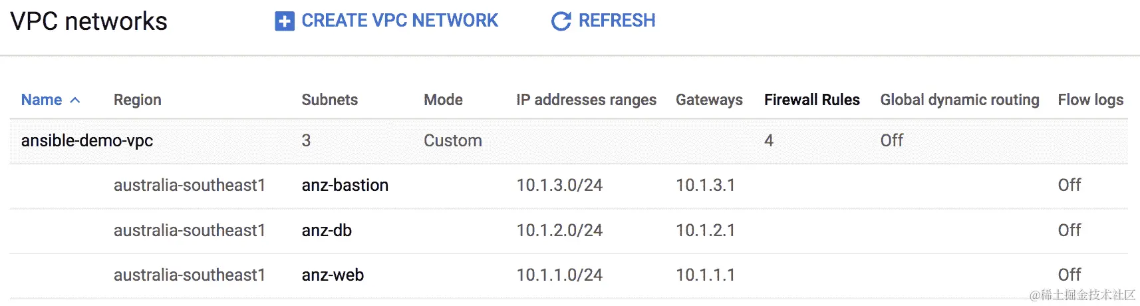Click the Flow logs column header
1140x306 pixels.
(1090, 100)
